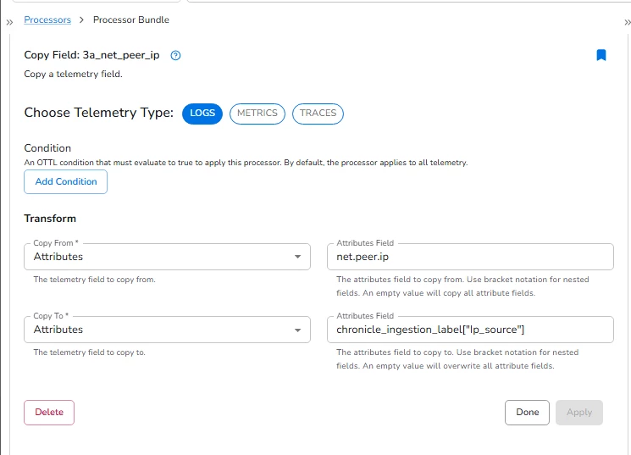Click the breadcrumb separator chevron
The height and width of the screenshot is (455, 631).
click(x=81, y=19)
